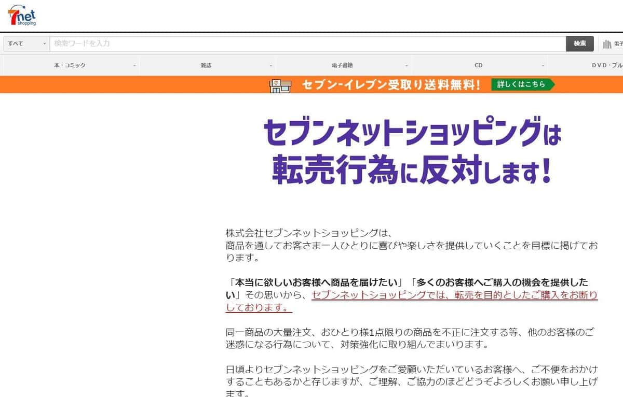Click the bookshelf icon beside 電子 top right
The image size is (623, 397).
[x=606, y=44]
